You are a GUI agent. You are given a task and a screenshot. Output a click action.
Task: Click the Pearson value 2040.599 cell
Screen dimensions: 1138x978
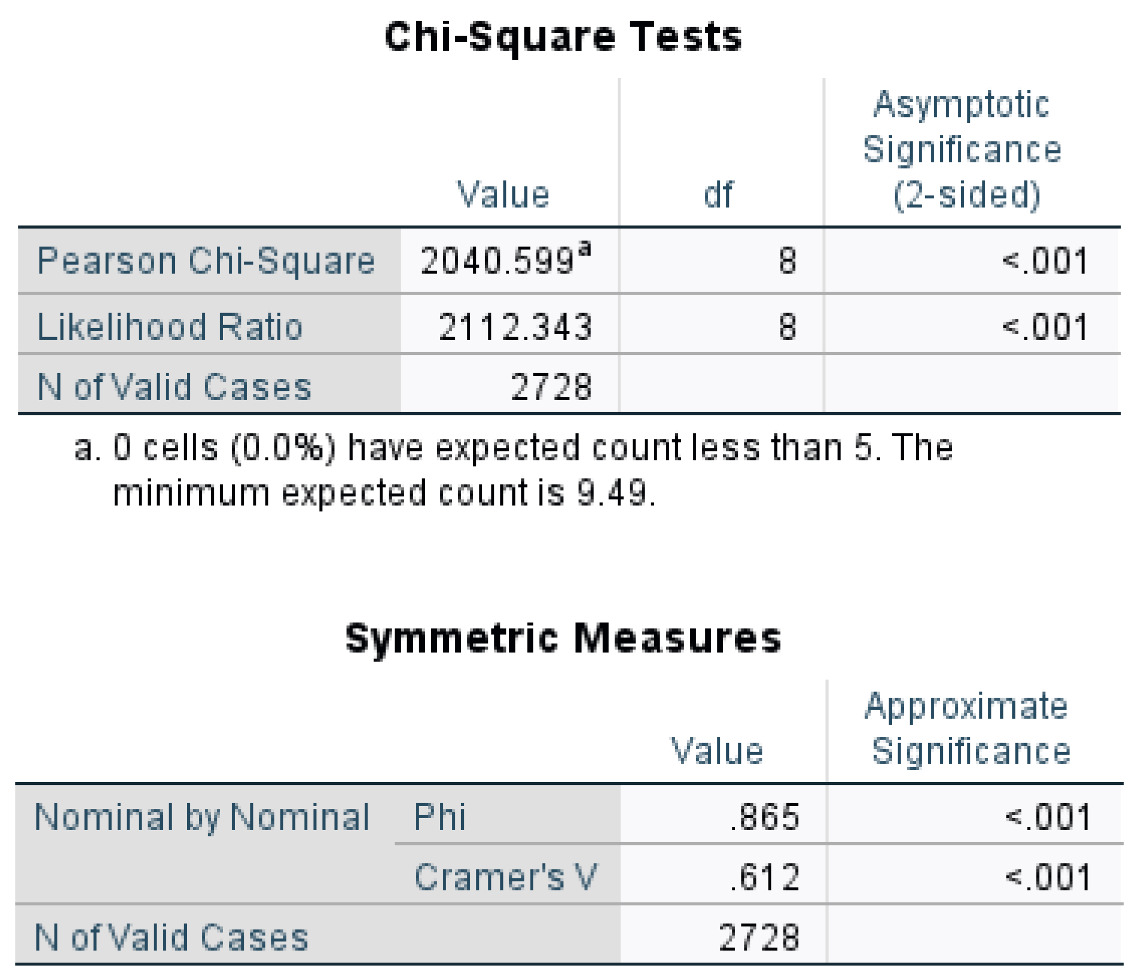point(505,261)
